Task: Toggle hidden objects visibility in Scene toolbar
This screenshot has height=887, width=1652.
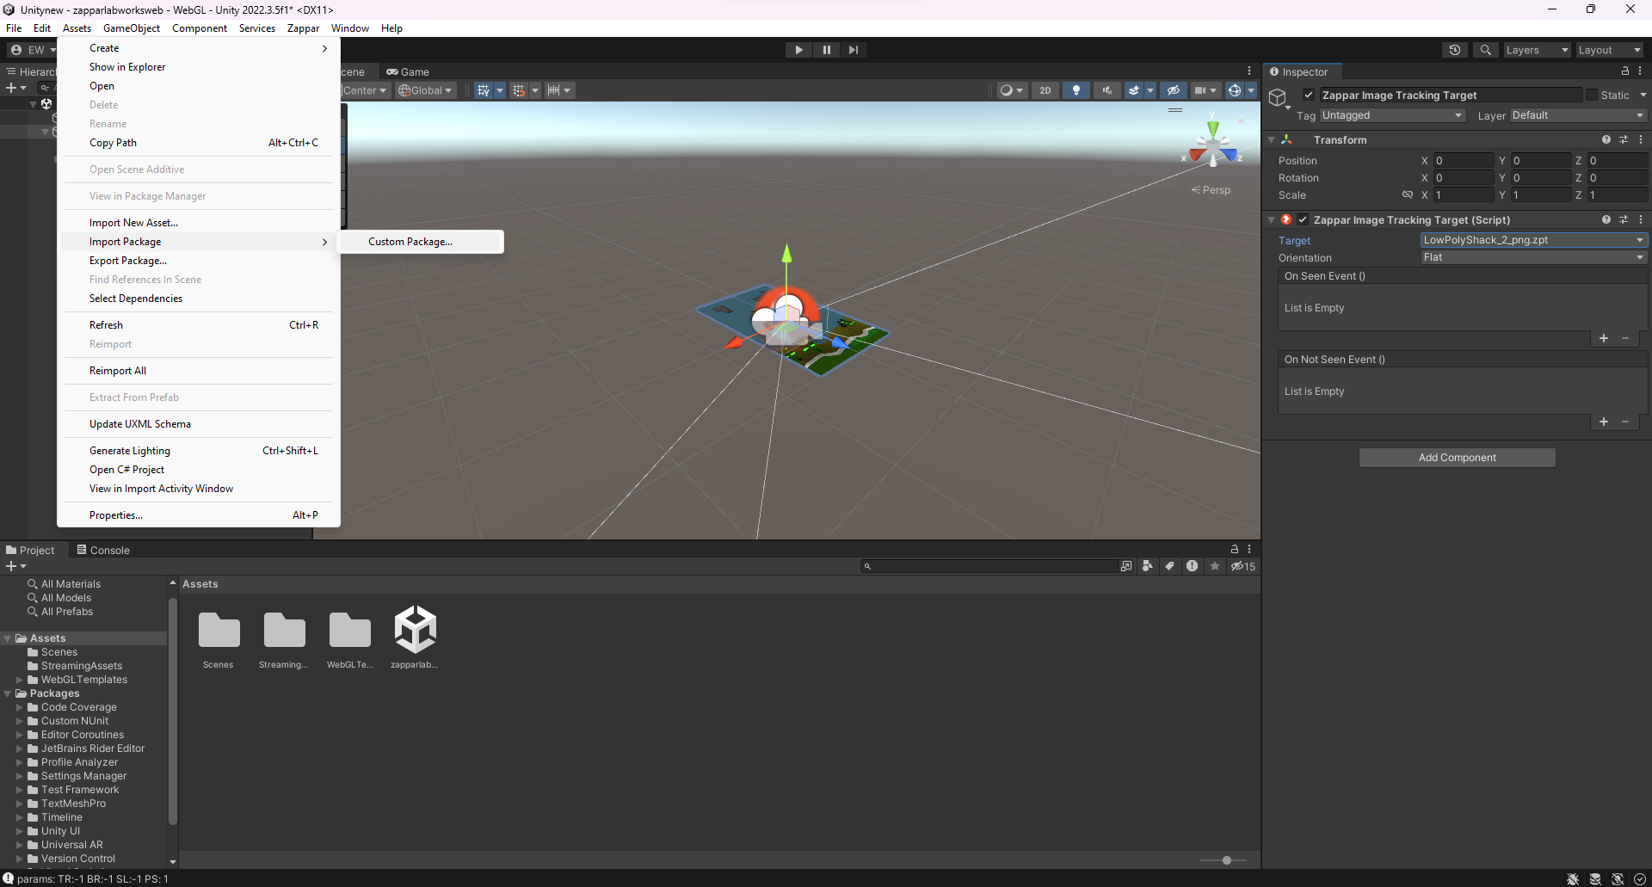Action: point(1173,90)
